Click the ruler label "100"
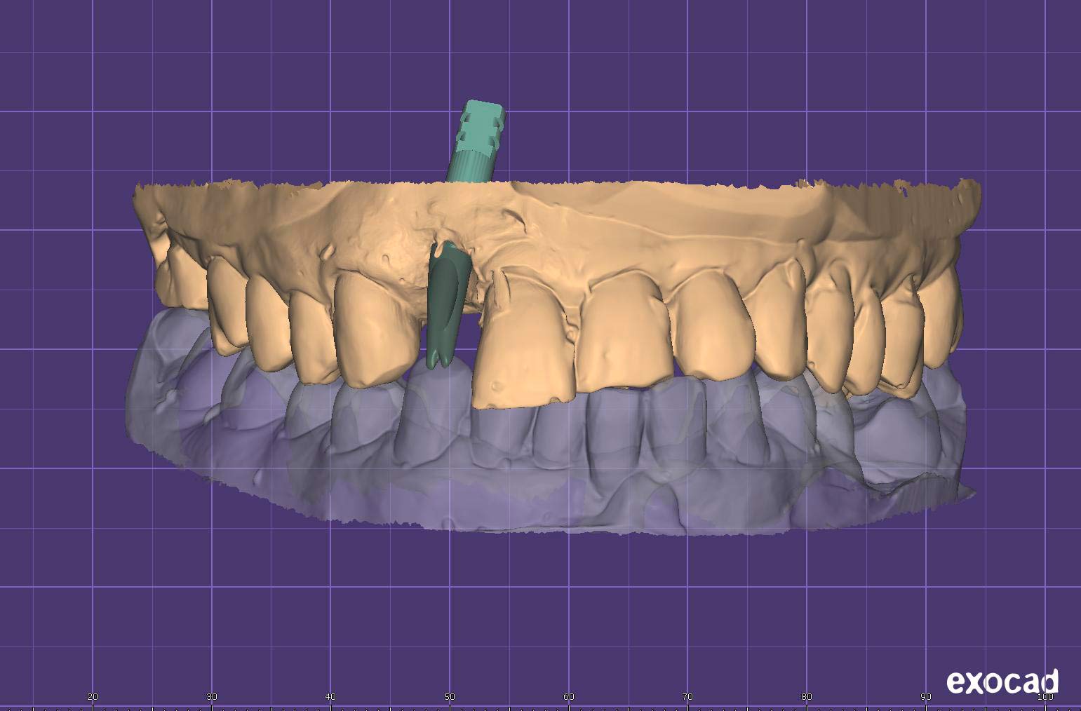1081x711 pixels. [1045, 697]
